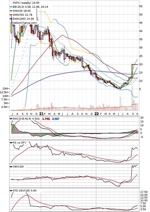
Task: Click the RS vs SPY panel label
Action: (x=20, y=143)
